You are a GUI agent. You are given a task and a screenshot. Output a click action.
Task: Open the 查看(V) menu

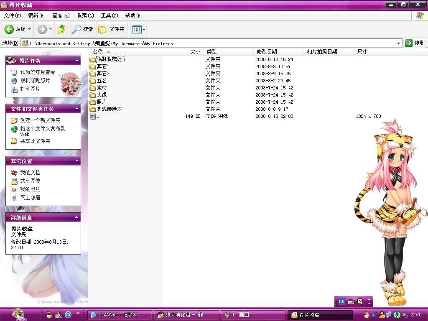point(61,15)
